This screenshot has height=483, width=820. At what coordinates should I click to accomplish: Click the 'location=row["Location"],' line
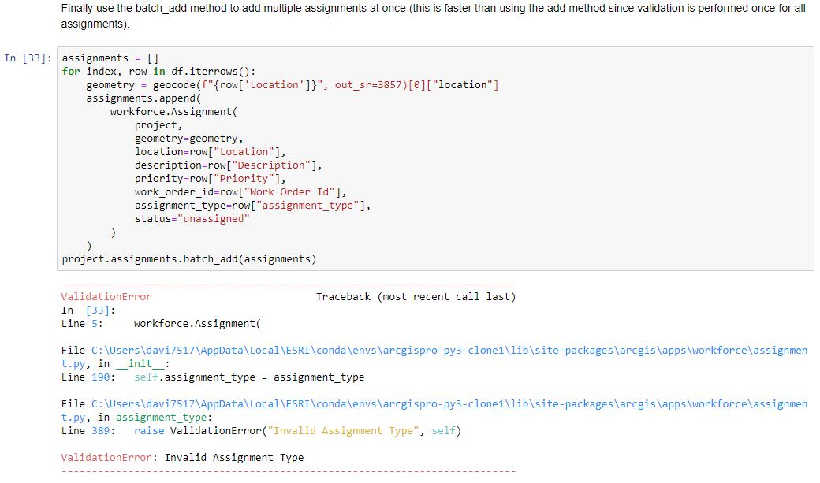[211, 151]
